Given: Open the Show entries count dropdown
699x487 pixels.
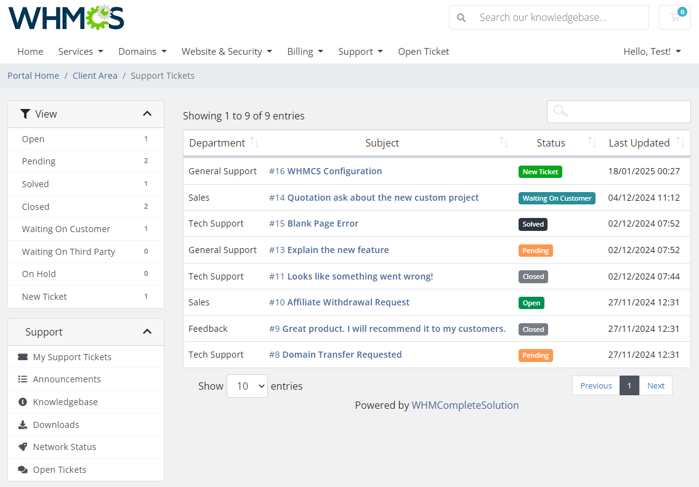Looking at the screenshot, I should 247,386.
